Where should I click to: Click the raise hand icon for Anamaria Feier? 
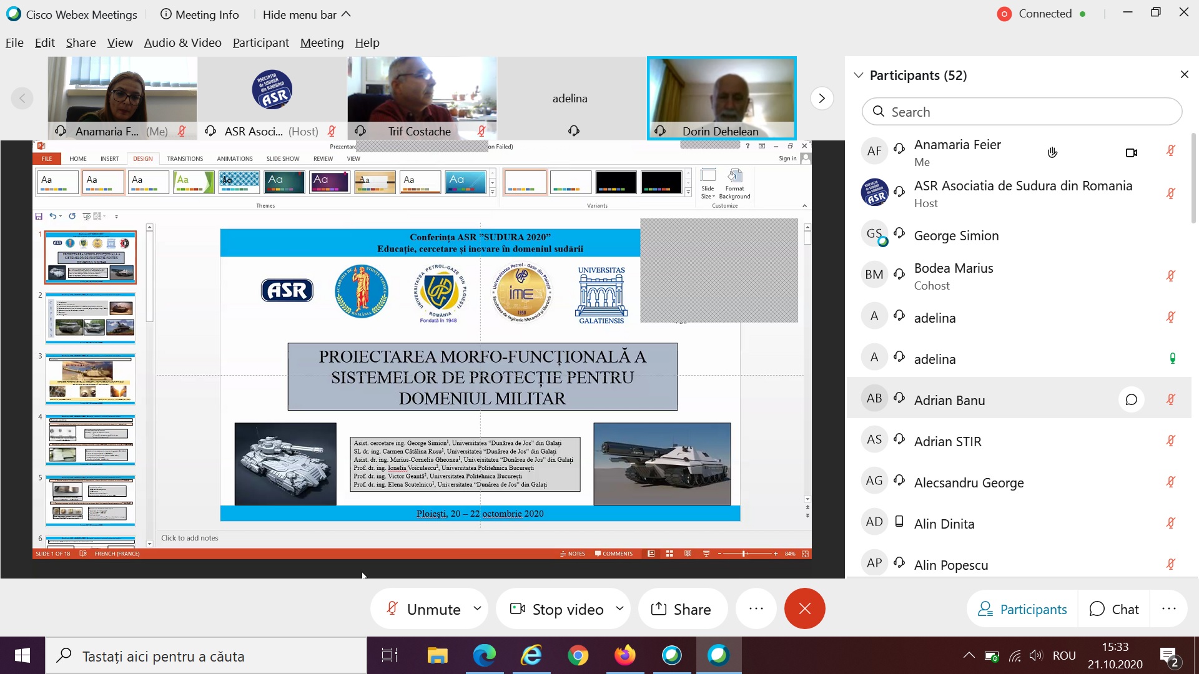pyautogui.click(x=1052, y=152)
